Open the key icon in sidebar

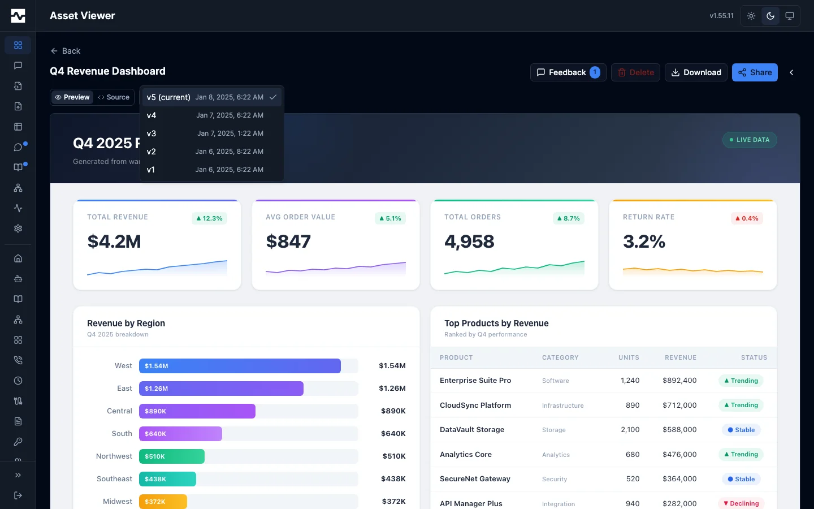[18, 442]
